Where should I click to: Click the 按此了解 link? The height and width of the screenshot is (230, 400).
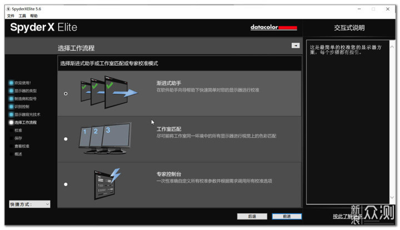[347, 217]
